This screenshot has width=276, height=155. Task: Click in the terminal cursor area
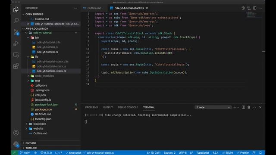(86, 121)
